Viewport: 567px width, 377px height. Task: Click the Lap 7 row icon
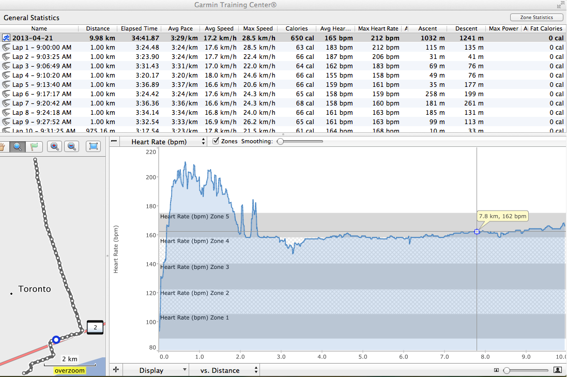[6, 103]
